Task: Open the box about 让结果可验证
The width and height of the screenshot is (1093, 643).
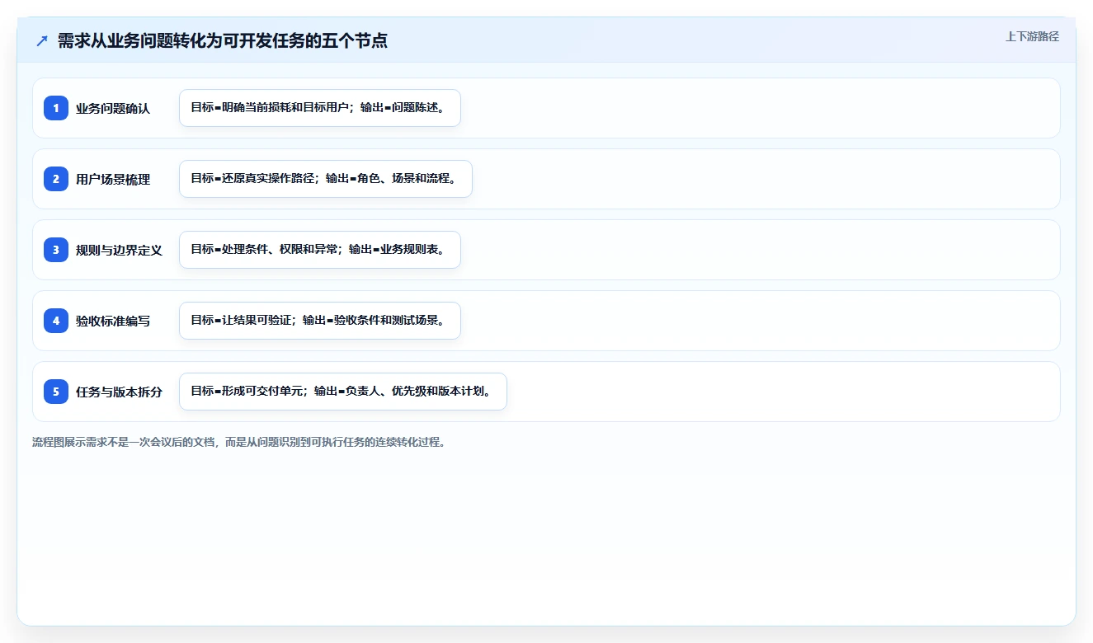Action: pos(320,321)
